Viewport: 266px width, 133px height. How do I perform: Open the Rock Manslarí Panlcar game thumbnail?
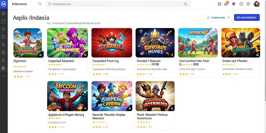[x=155, y=96]
